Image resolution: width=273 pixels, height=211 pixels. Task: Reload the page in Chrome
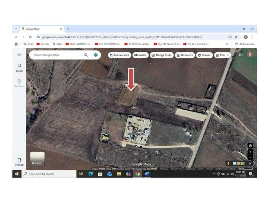(x=30, y=37)
